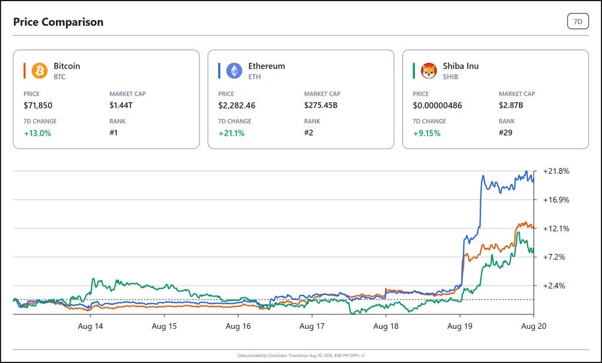Click the Shiba Inu logo icon
The image size is (602, 363).
(x=429, y=70)
